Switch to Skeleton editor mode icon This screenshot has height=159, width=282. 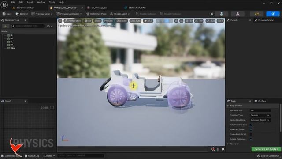click(221, 14)
